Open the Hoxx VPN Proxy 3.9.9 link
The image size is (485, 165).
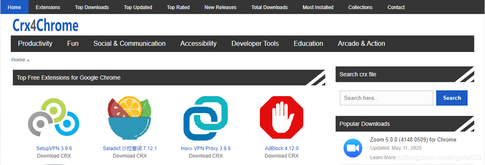pyautogui.click(x=206, y=148)
